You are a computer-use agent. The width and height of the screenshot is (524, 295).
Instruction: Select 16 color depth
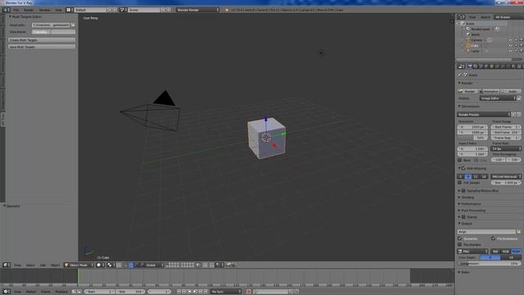511,257
